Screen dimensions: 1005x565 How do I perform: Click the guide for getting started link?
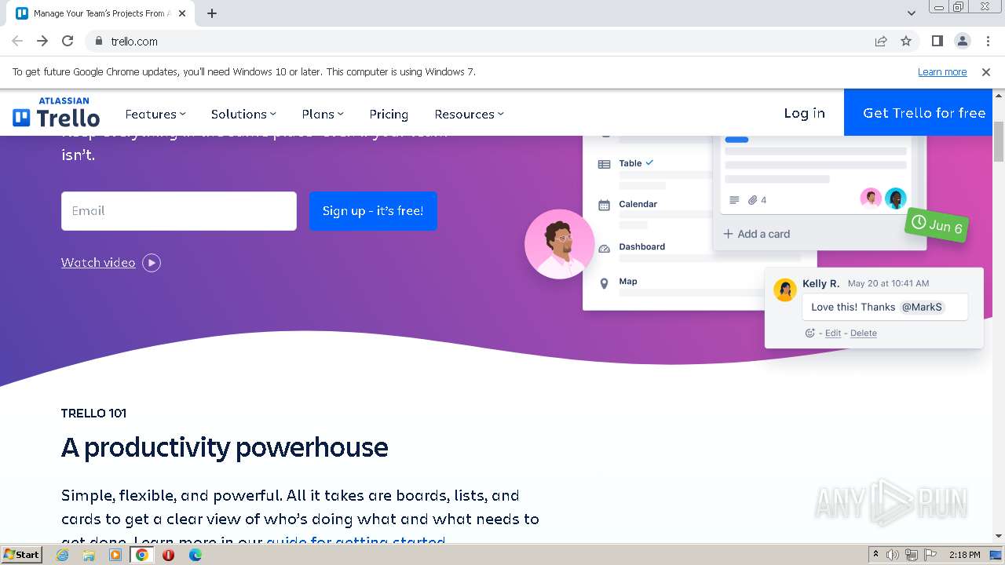point(356,541)
